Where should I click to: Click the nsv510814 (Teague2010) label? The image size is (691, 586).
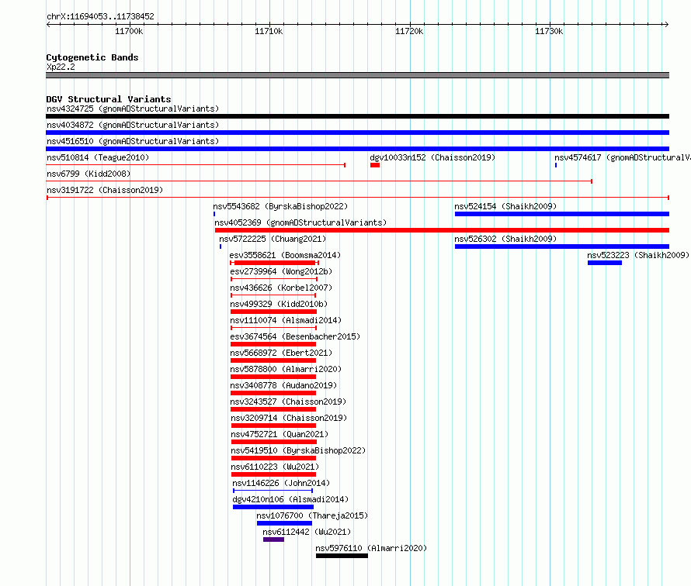pos(98,157)
